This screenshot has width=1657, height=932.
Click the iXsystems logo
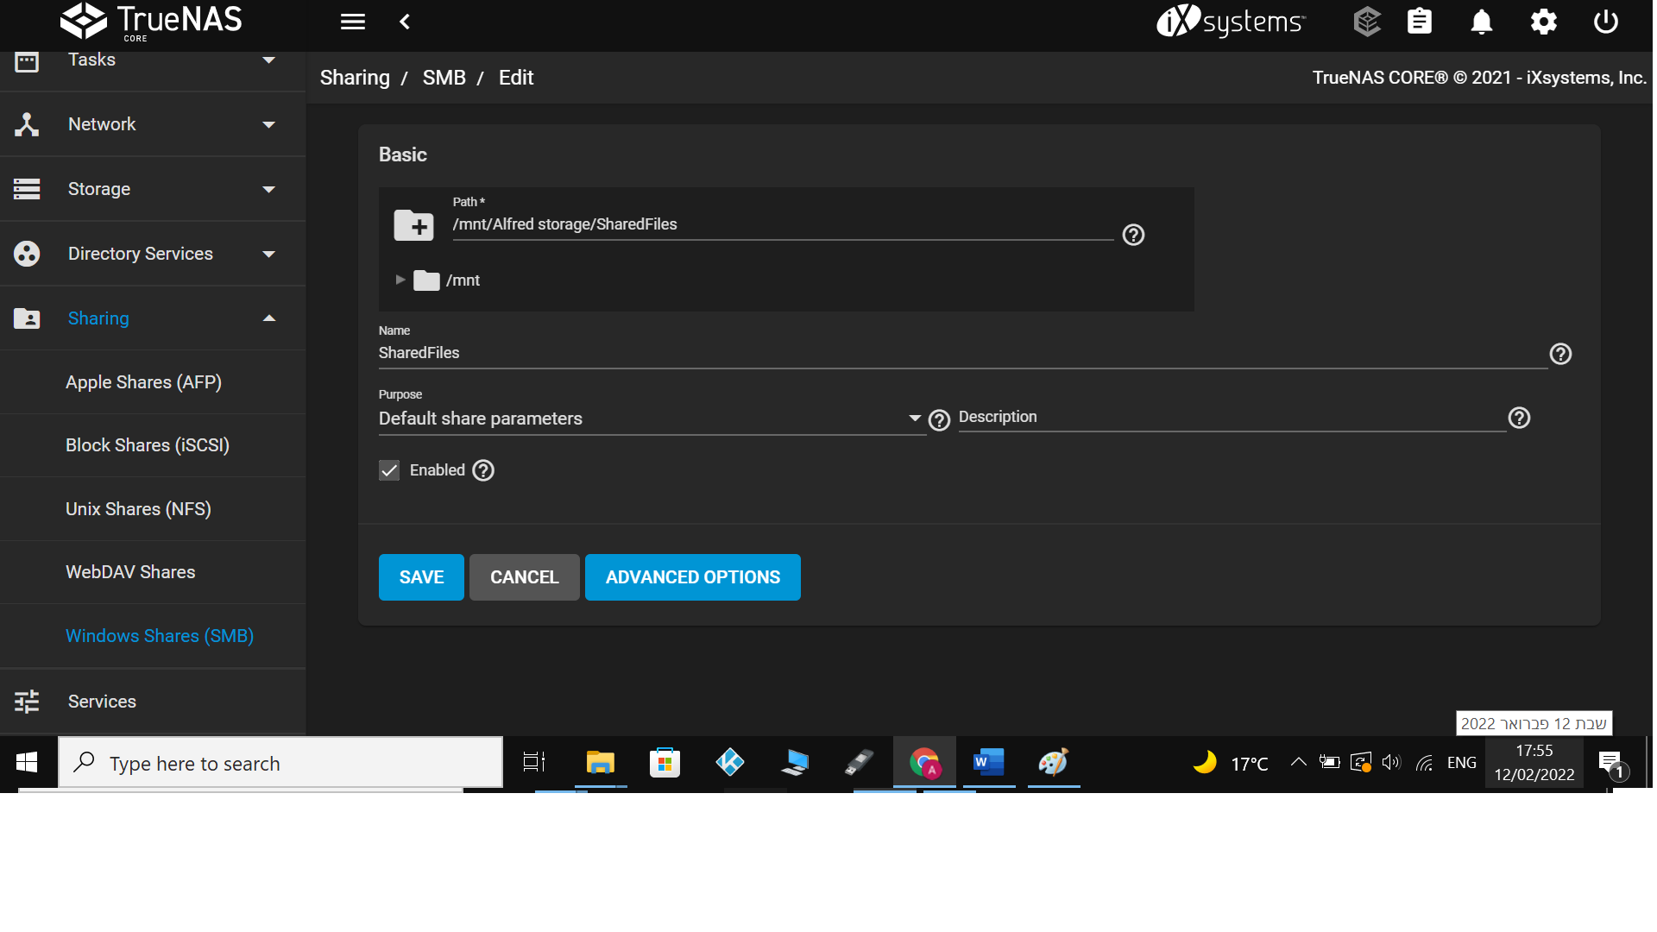click(1232, 22)
